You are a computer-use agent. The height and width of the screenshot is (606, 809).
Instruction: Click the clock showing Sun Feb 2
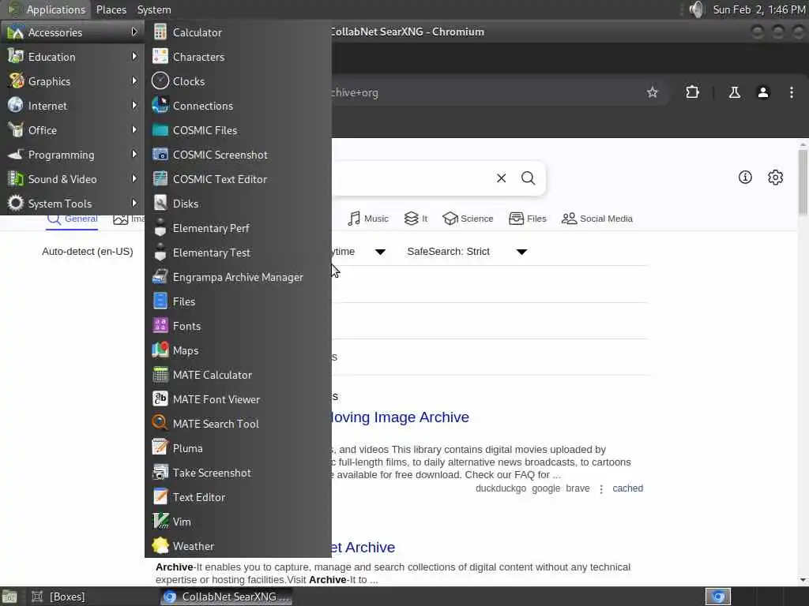click(758, 9)
